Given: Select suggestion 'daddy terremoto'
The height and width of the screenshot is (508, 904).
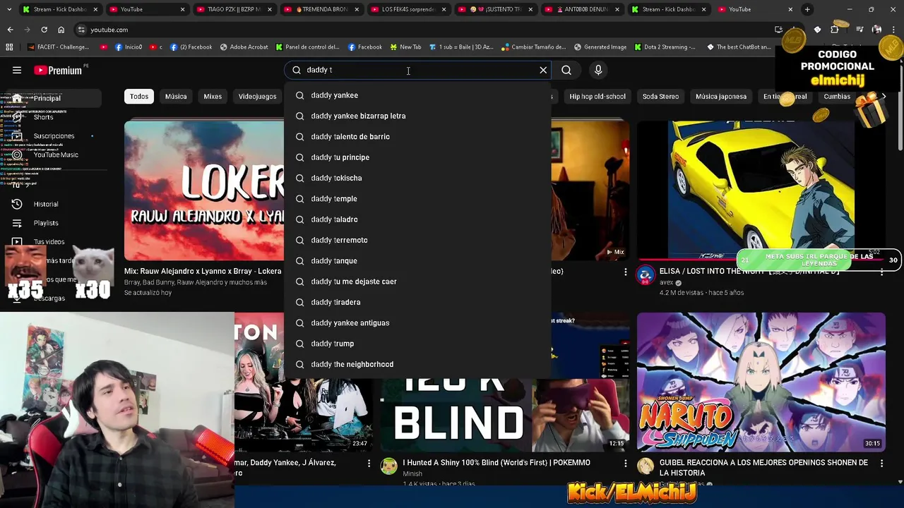Looking at the screenshot, I should click(x=417, y=240).
